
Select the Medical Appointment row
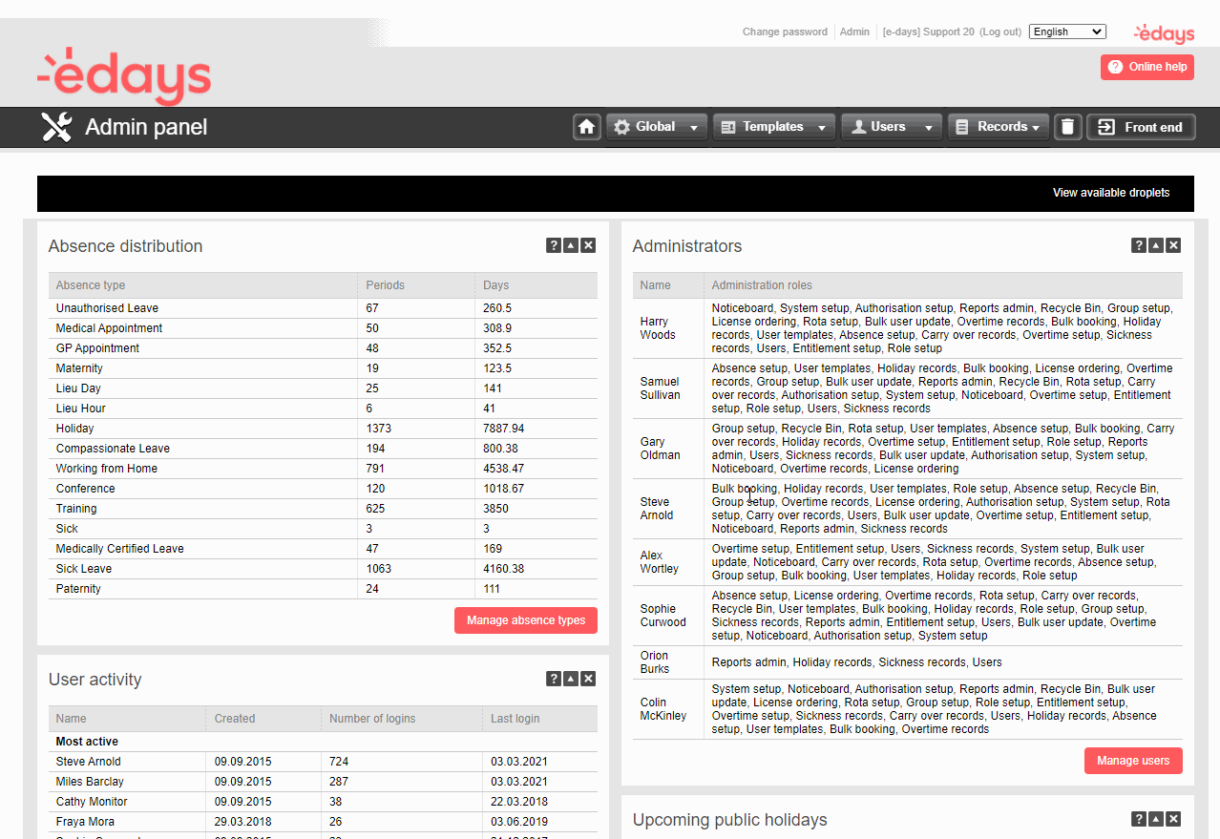pyautogui.click(x=323, y=328)
